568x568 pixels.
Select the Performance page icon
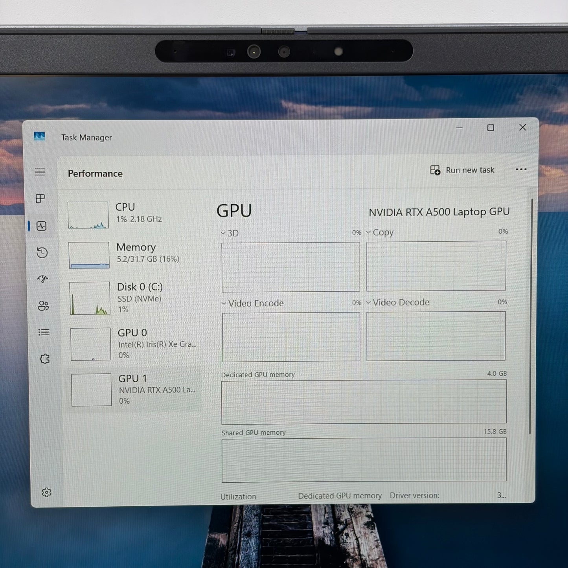[x=41, y=226]
